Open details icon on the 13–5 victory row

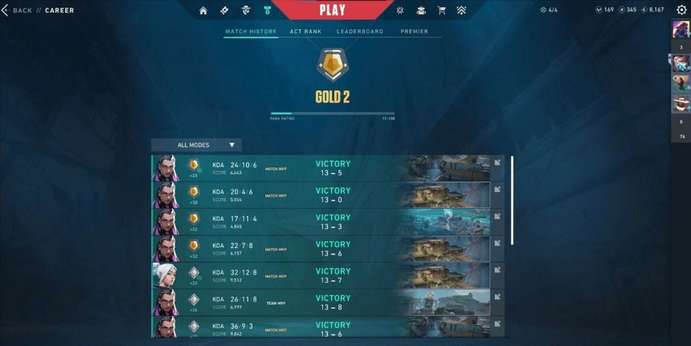pyautogui.click(x=497, y=163)
